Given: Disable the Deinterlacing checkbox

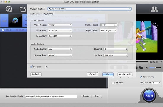Looking at the screenshot, I should click(x=141, y=77).
